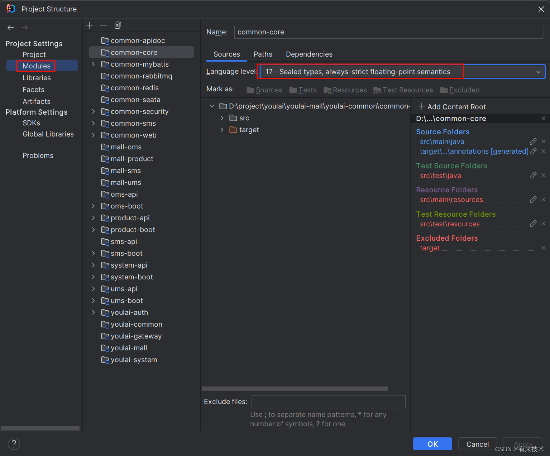This screenshot has height=456, width=550.
Task: Expand the common-security module
Action: [94, 111]
